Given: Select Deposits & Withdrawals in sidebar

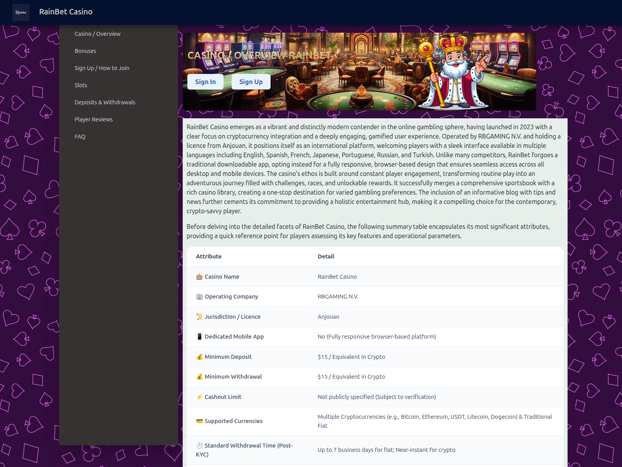Looking at the screenshot, I should [x=105, y=102].
